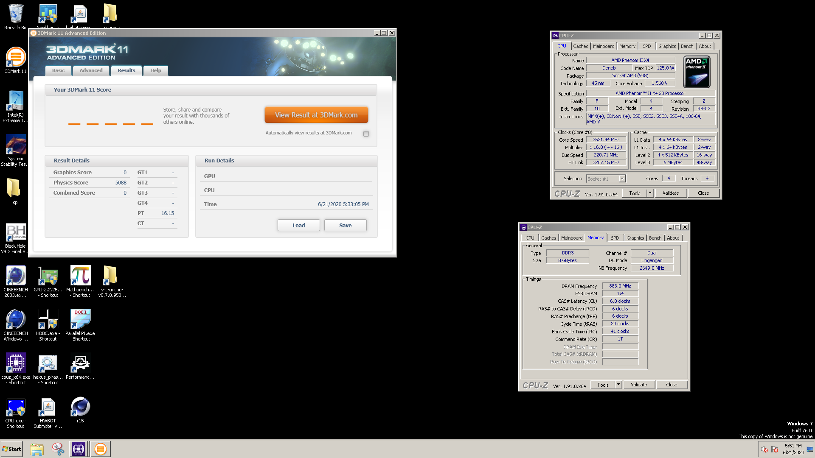Open hexus_pifast shortcut icon
This screenshot has height=458, width=815.
click(48, 369)
